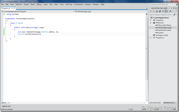The height and width of the screenshot is (112, 179).
Task: Open the Analyze menu
Action: pyautogui.click(x=88, y=4)
